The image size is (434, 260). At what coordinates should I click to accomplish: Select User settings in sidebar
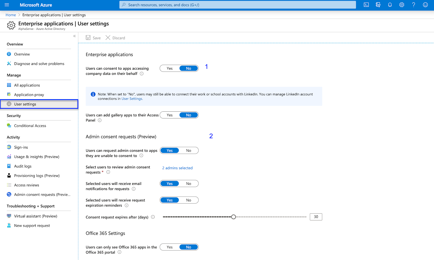[39, 104]
